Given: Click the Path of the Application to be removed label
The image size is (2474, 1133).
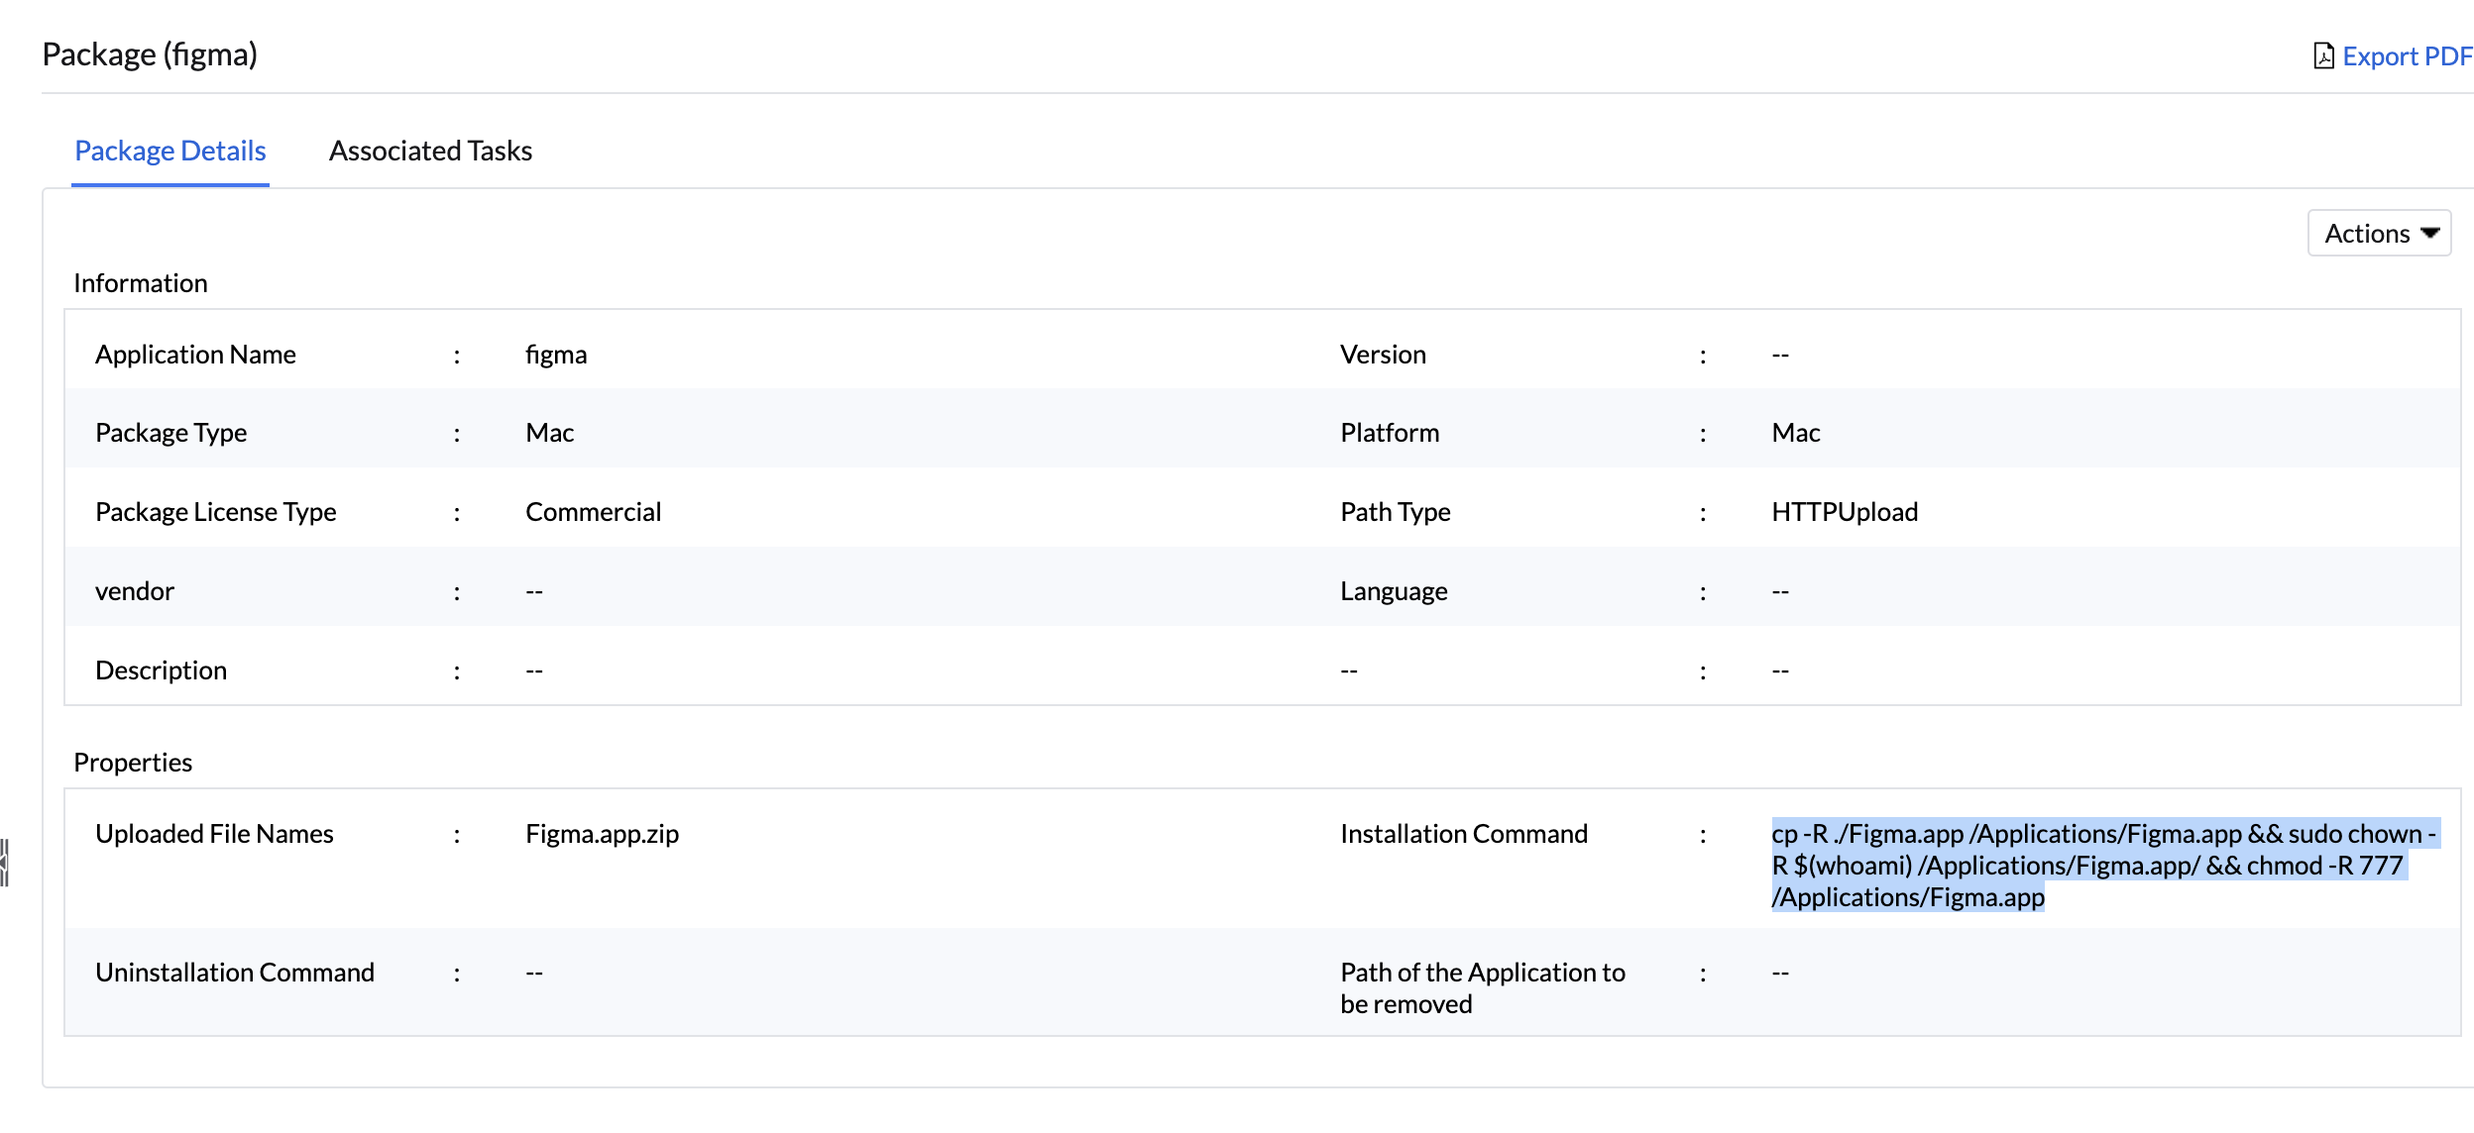Looking at the screenshot, I should click(x=1483, y=988).
